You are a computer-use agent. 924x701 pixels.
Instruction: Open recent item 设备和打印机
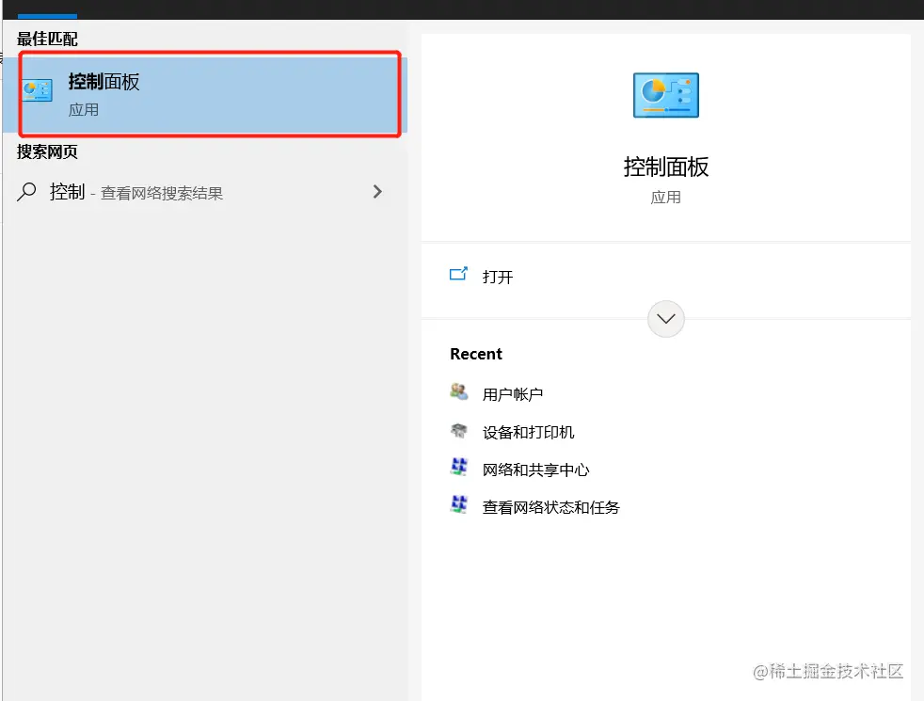[528, 433]
